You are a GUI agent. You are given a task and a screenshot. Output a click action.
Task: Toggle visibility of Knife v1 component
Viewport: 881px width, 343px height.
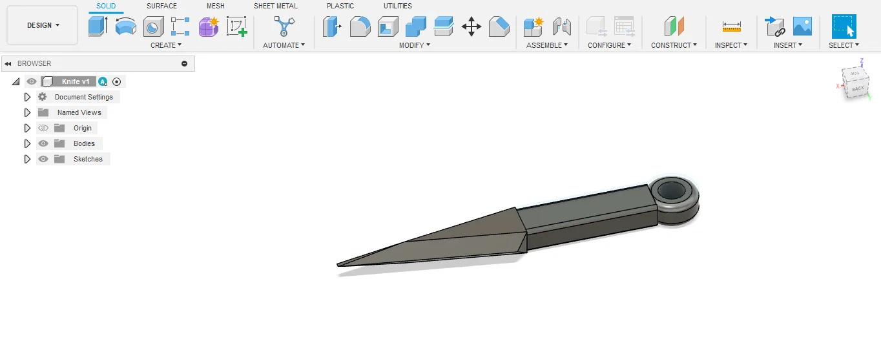point(32,81)
